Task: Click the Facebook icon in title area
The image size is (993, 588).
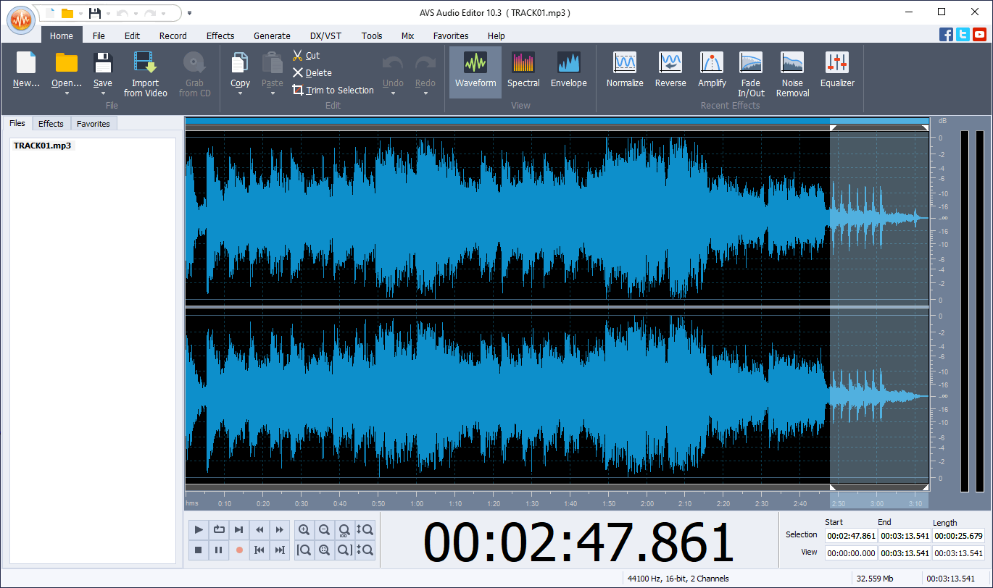Action: (946, 35)
